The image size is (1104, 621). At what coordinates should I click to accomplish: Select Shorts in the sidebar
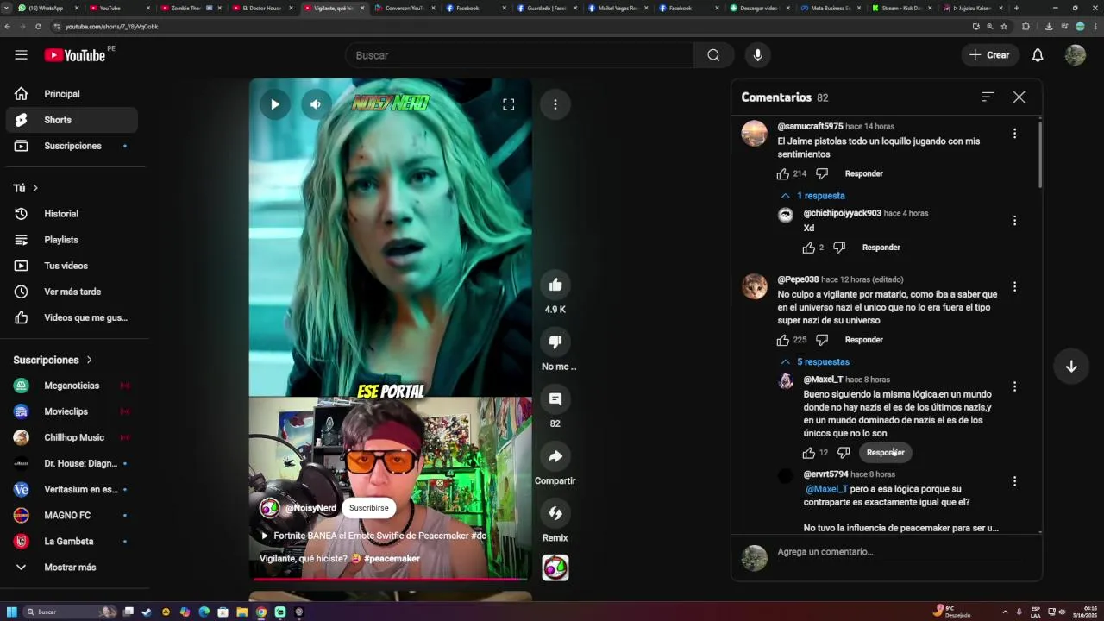[72, 120]
